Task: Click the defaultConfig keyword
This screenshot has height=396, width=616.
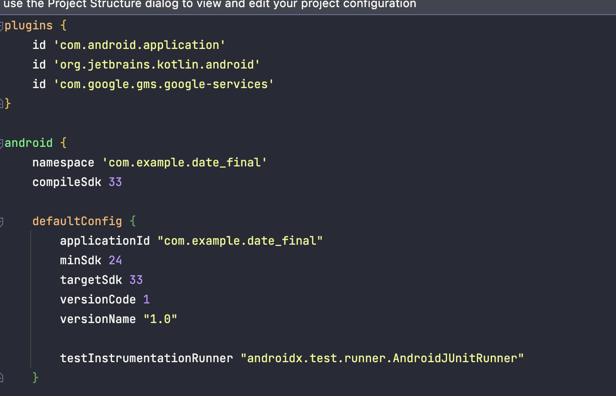Action: tap(77, 221)
